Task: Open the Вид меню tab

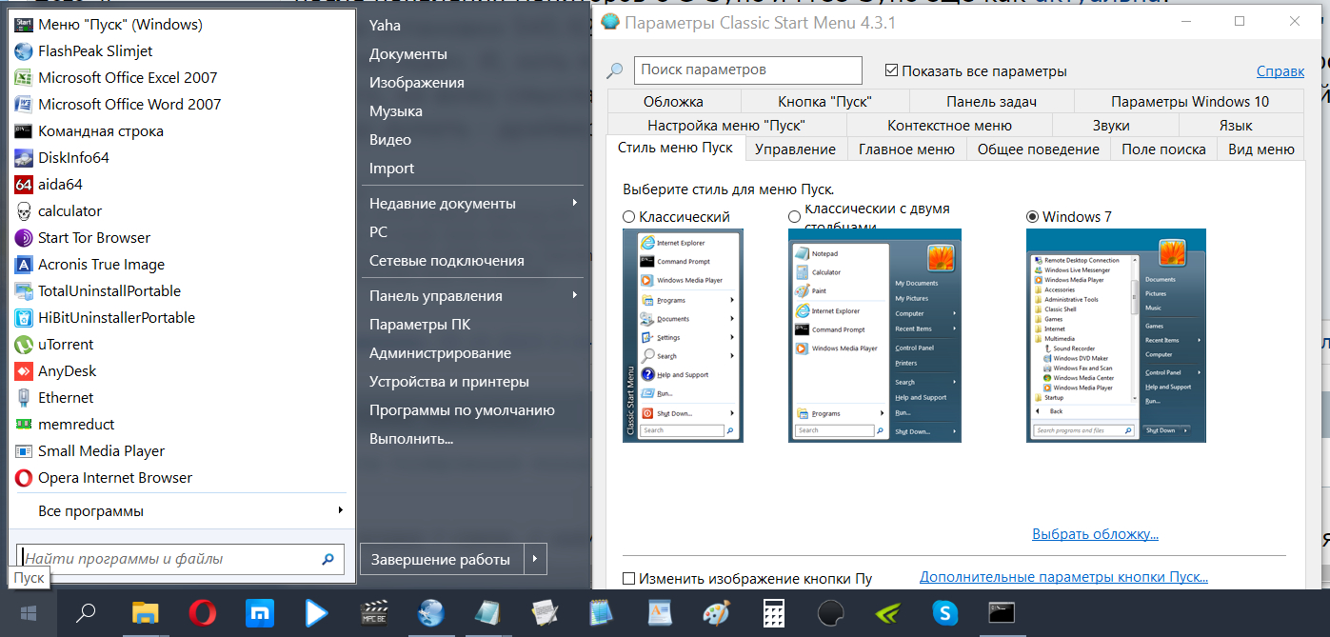Action: click(1261, 149)
